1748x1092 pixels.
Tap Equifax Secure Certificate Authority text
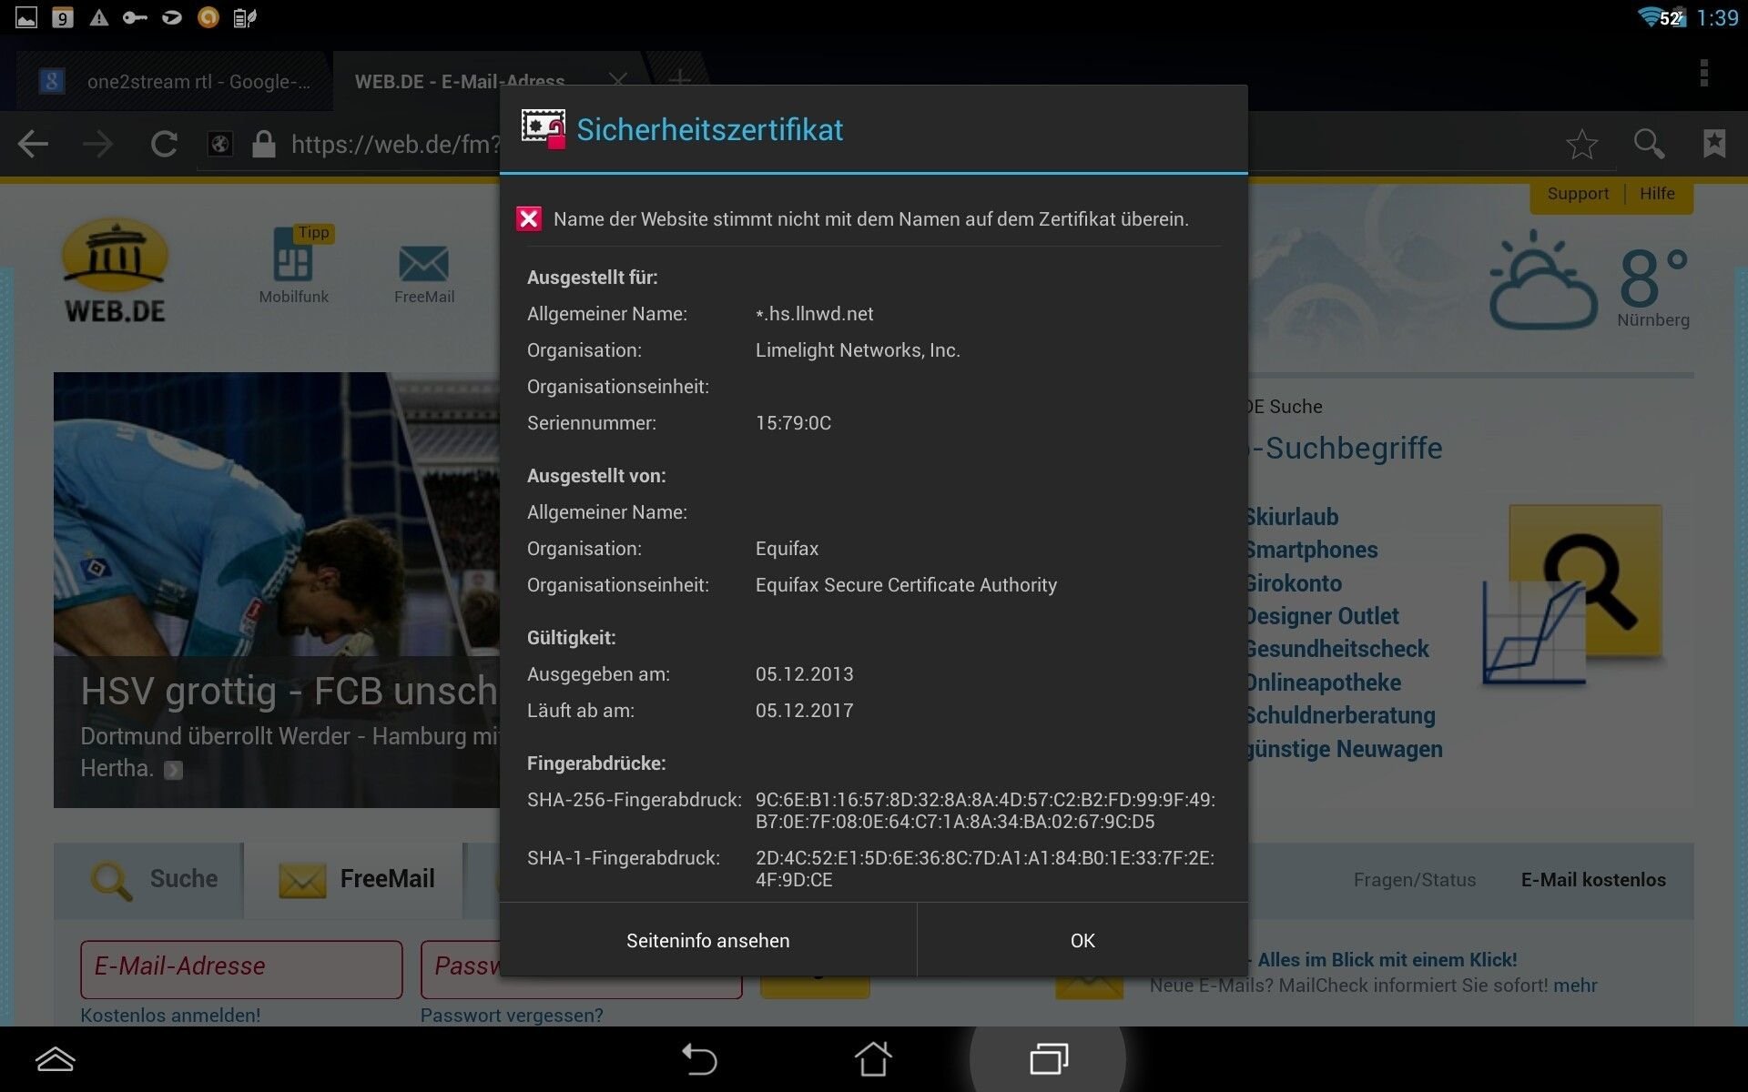click(906, 585)
